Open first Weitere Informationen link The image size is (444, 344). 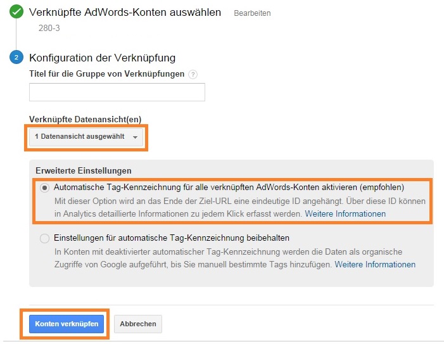(345, 213)
